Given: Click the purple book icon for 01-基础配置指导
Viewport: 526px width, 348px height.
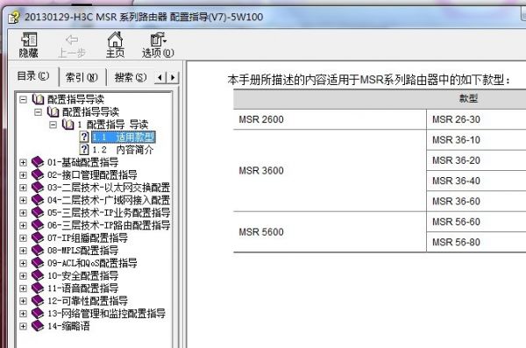Looking at the screenshot, I should [x=38, y=162].
